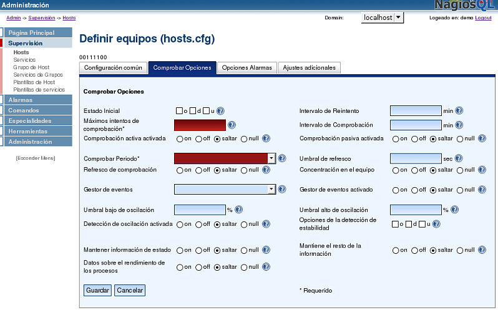Select off for Gestor de eventos activado
The height and width of the screenshot is (310, 498).
(x=414, y=190)
